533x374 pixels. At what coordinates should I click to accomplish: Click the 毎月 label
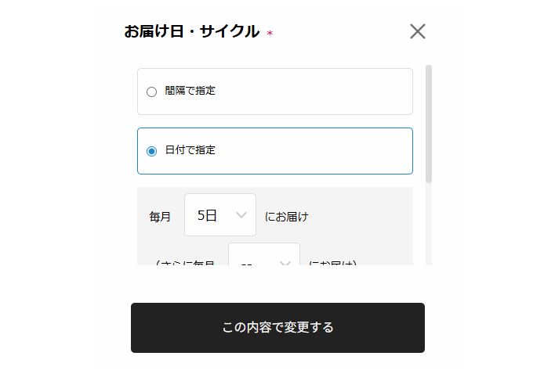click(x=160, y=217)
